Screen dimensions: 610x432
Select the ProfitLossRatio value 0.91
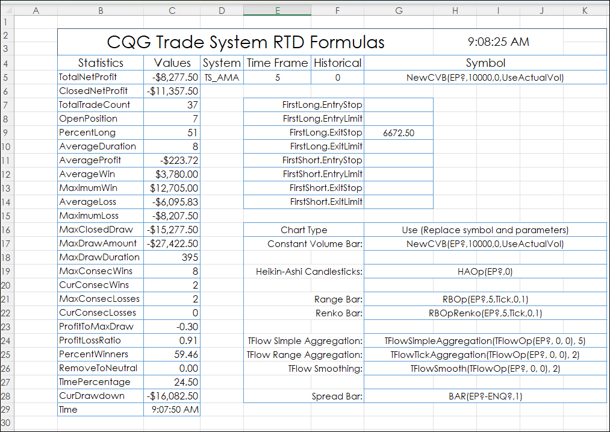click(172, 341)
